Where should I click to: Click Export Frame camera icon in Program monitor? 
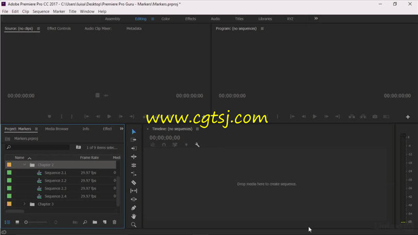(x=375, y=116)
